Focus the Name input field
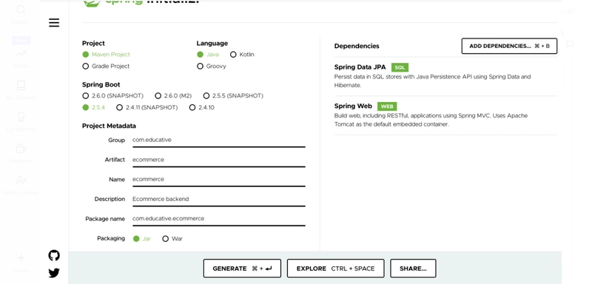The height and width of the screenshot is (284, 592). click(x=218, y=180)
